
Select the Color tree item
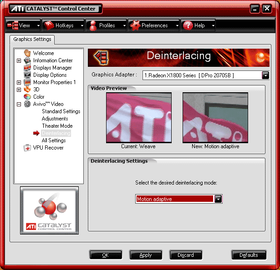click(39, 97)
